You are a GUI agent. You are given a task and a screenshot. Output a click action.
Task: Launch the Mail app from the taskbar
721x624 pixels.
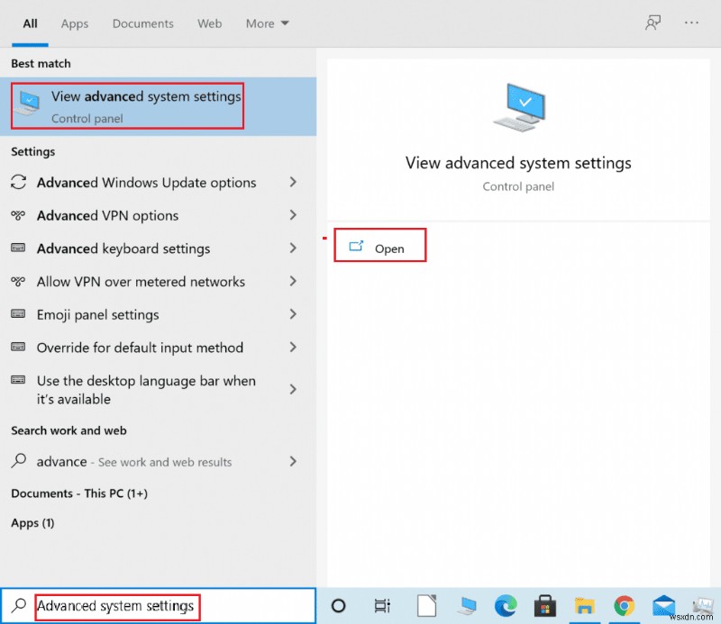click(x=664, y=606)
